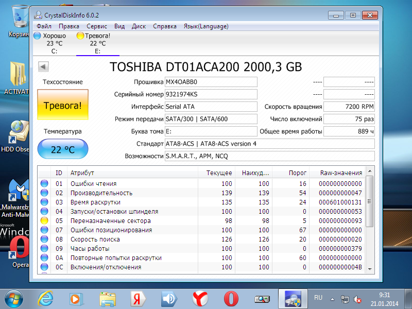Open the Вид menu
The width and height of the screenshot is (412, 309).
pyautogui.click(x=119, y=26)
